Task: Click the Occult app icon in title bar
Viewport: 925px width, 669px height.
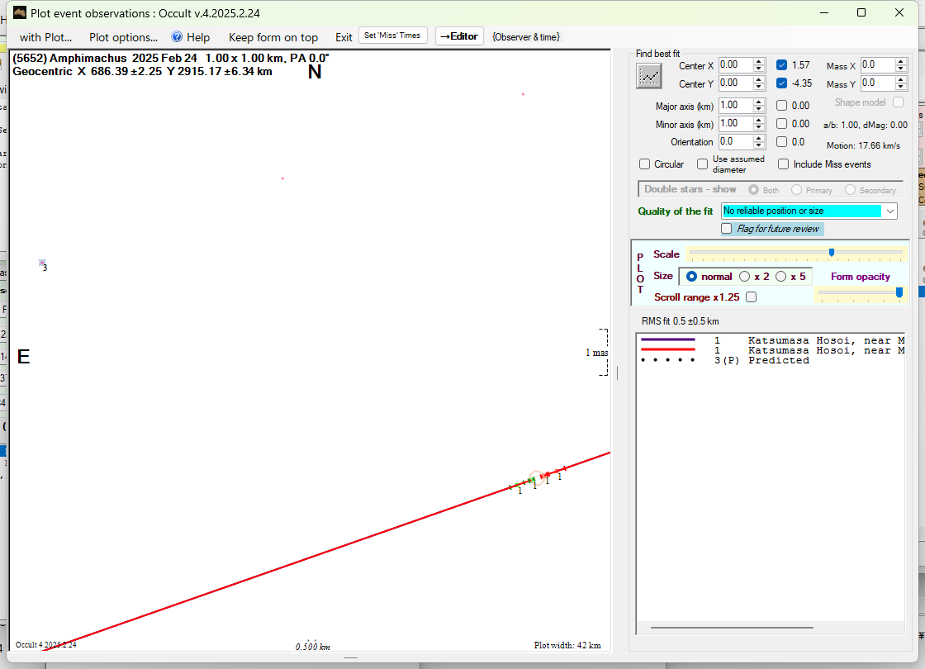Action: 17,12
